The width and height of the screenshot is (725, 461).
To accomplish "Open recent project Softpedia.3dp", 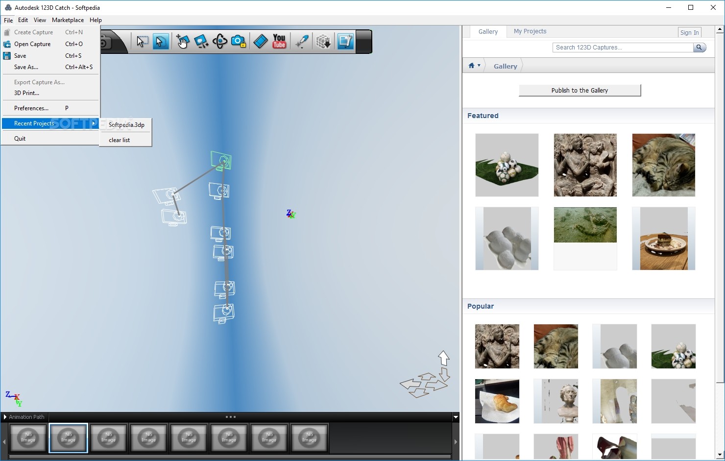I will [126, 125].
